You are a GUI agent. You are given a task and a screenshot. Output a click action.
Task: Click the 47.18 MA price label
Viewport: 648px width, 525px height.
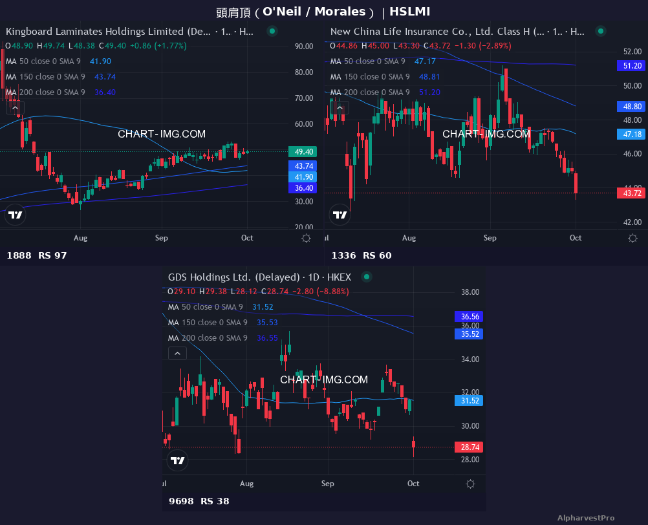(x=631, y=134)
